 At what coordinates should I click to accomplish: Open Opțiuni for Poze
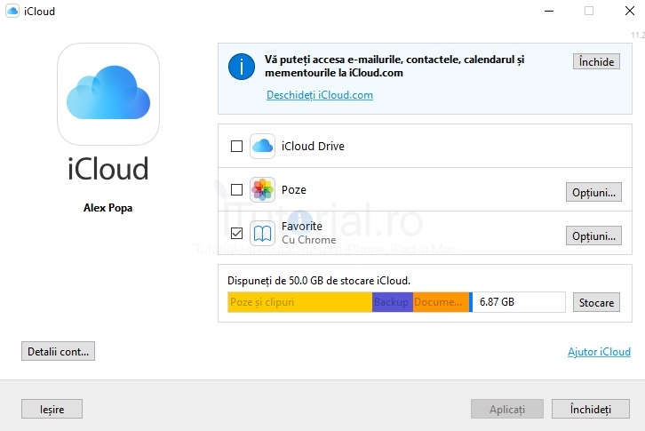tap(593, 192)
